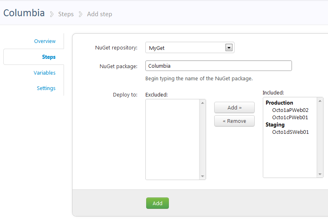Open the Variables tab
Viewport: 328px width, 223px height.
pos(45,73)
